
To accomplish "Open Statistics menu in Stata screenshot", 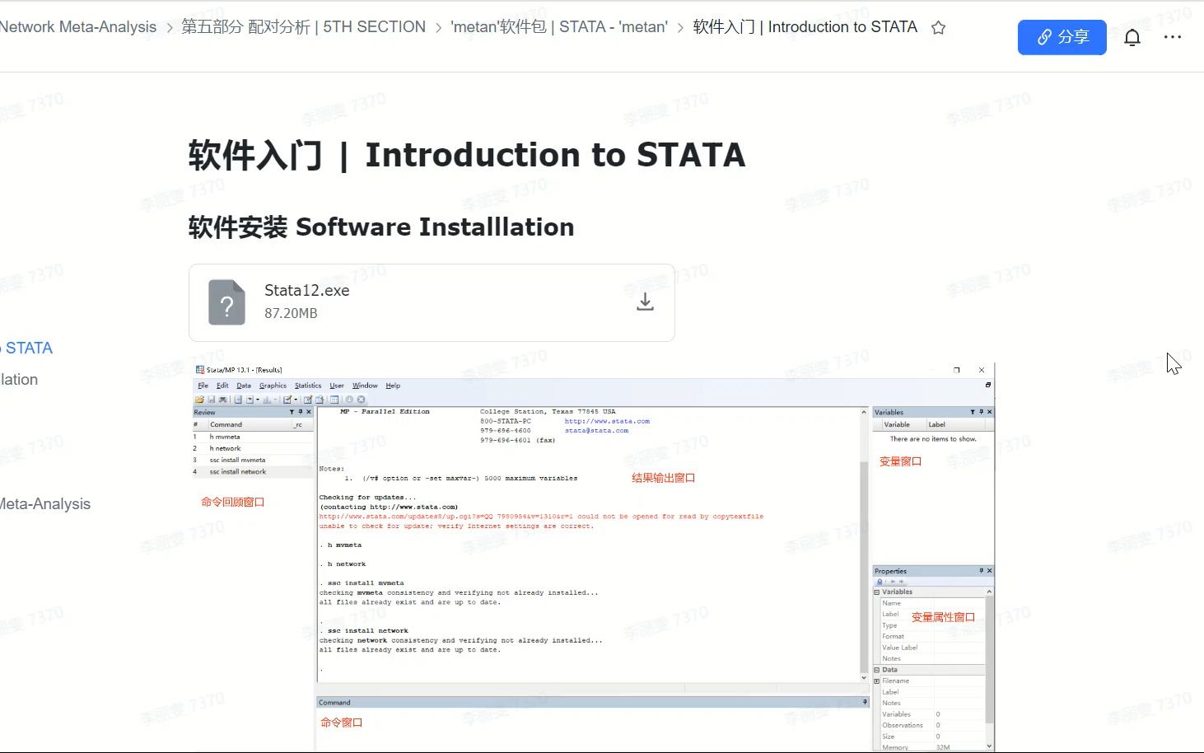I will [308, 386].
